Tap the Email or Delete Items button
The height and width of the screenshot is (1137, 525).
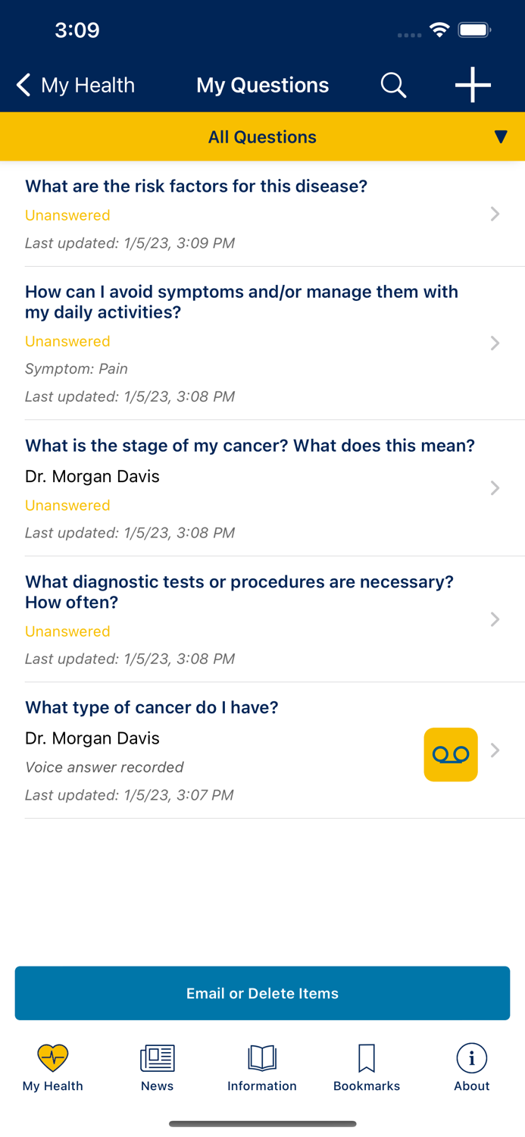coord(262,993)
